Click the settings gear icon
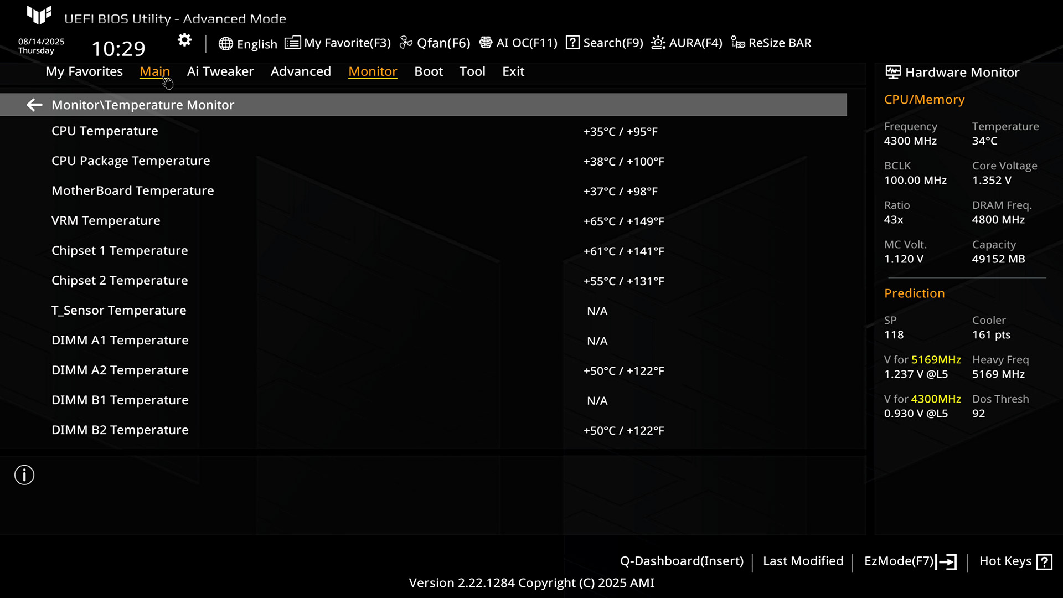 click(184, 40)
